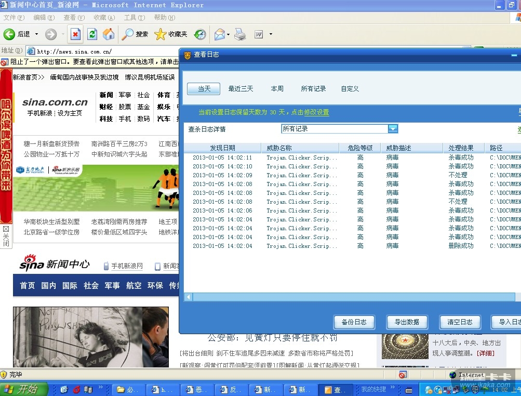This screenshot has height=396, width=521.
Task: Switch to taskbar item 查..
Action: click(335, 390)
